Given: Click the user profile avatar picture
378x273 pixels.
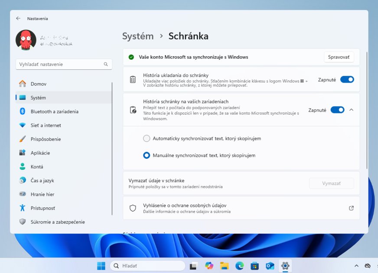Looking at the screenshot, I should point(26,40).
